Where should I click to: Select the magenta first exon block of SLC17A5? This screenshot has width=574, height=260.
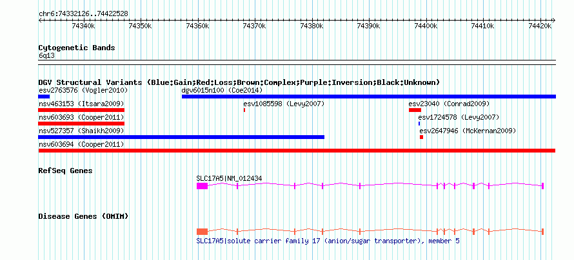point(202,186)
